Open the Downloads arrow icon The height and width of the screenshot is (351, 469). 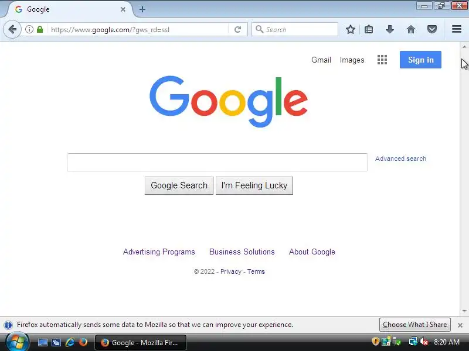[389, 29]
